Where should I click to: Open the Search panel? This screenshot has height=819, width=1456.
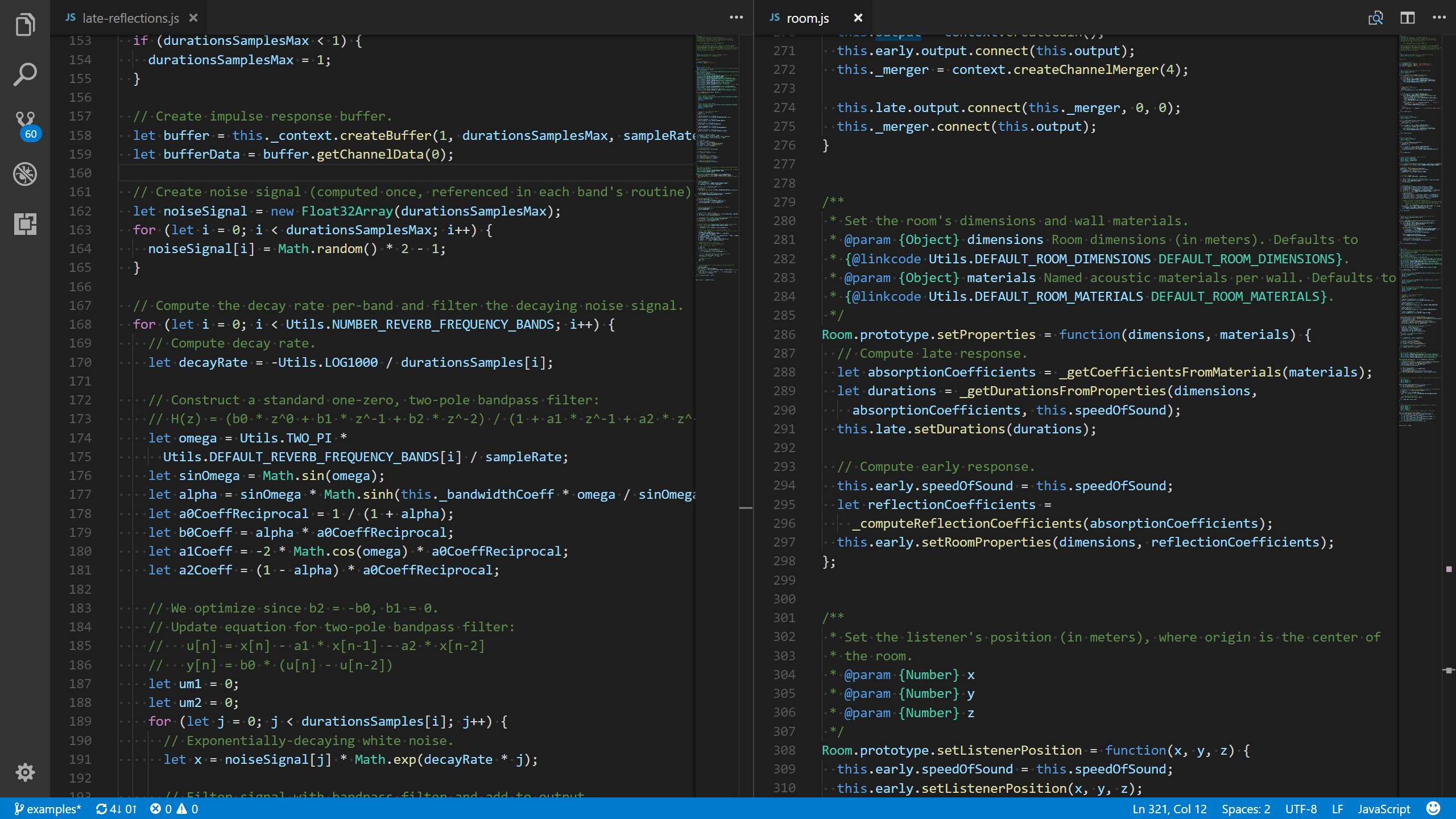point(25,75)
